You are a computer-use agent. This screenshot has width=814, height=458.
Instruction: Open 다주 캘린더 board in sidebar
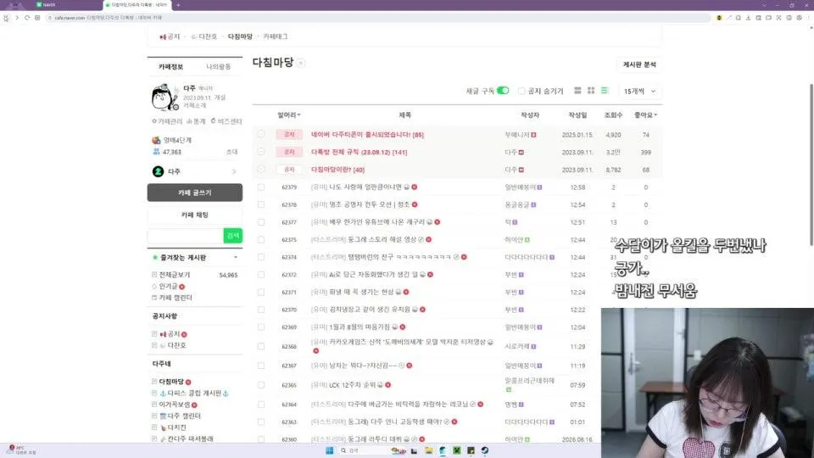180,416
